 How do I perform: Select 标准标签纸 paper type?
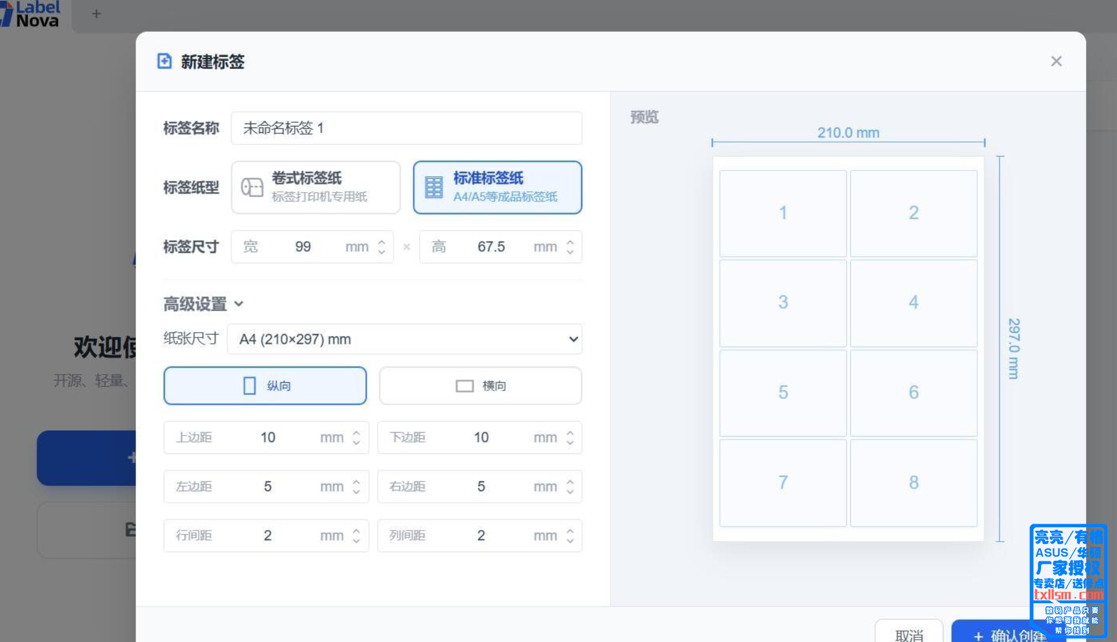click(497, 187)
